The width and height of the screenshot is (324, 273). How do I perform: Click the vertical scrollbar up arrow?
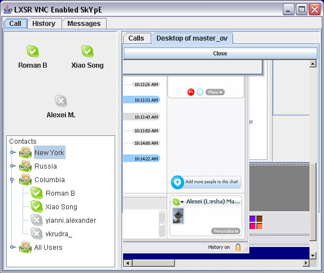(313, 64)
